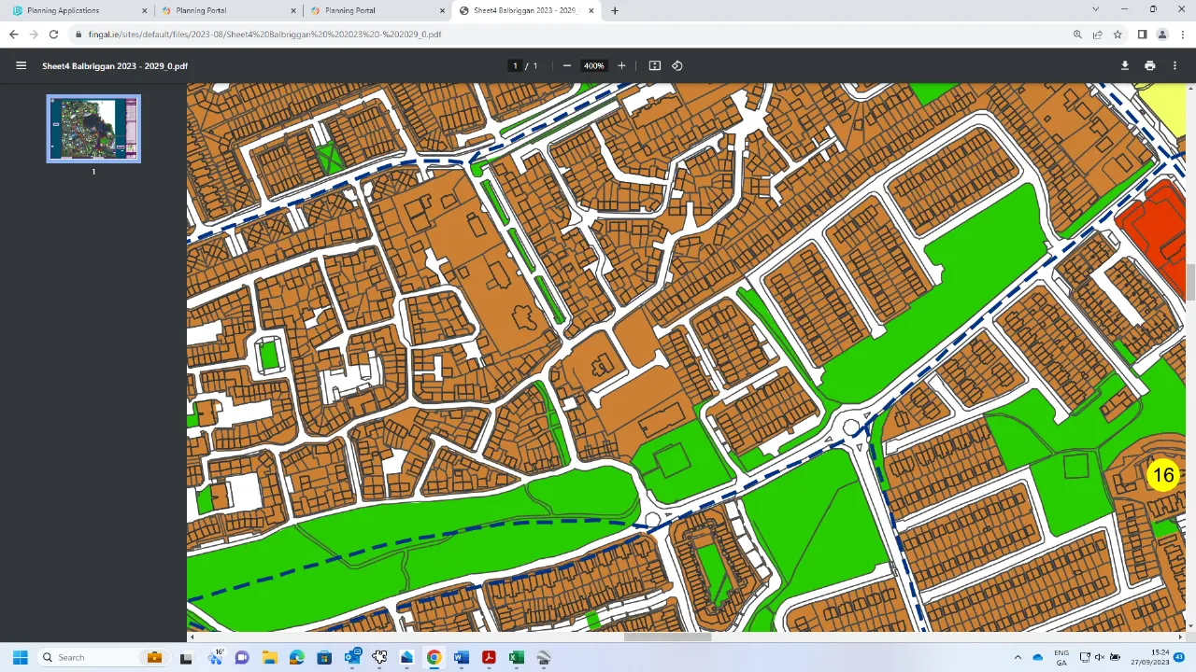
Task: Open the browser profile menu
Action: coord(1162,35)
